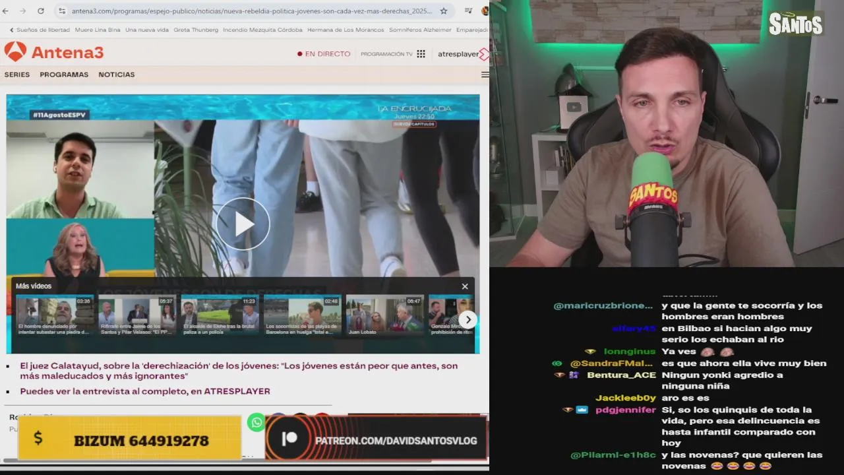Click the dollar sign on Bizum banner

[38, 438]
